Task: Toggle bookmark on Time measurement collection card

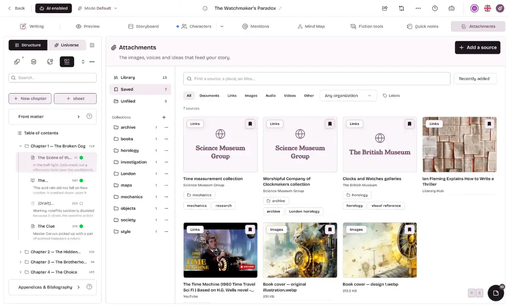Action: 250,124
